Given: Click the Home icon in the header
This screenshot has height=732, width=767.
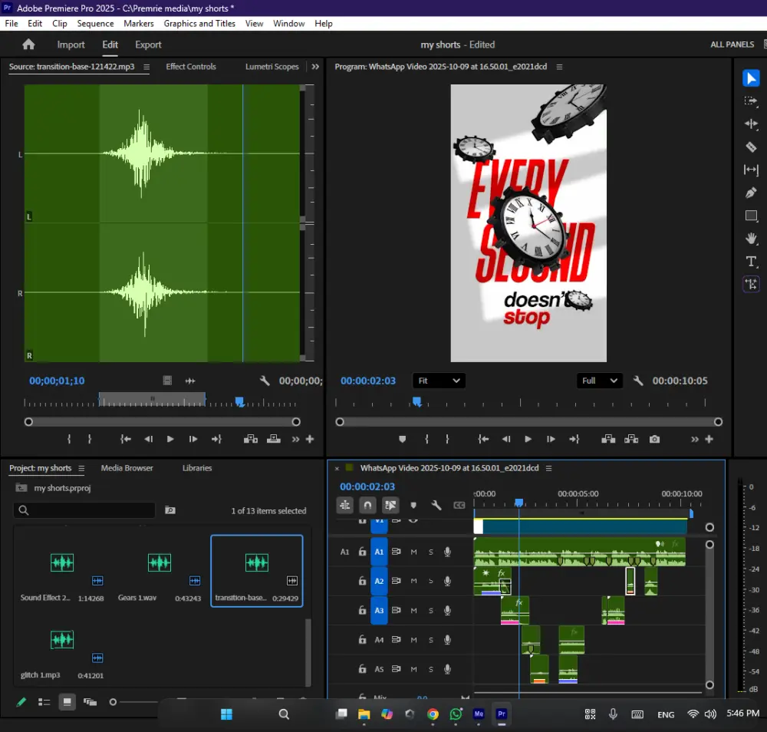Looking at the screenshot, I should point(28,45).
